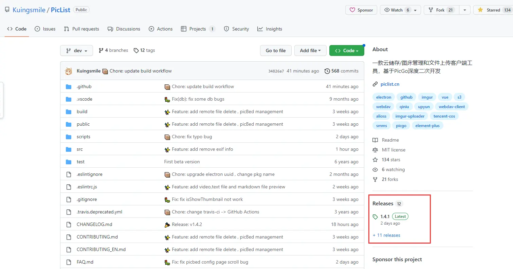Open the Insights tab

(x=270, y=29)
